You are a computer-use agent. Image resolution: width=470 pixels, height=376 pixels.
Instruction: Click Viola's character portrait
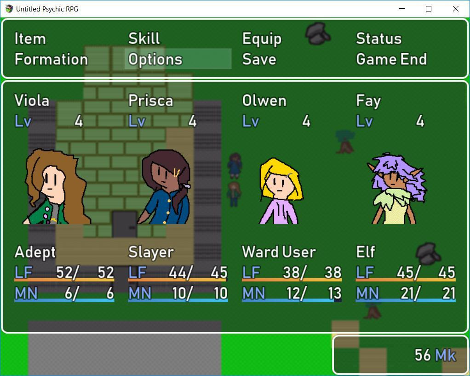pyautogui.click(x=57, y=187)
